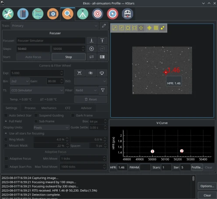217x199 pixels.
Task: Open the Guide module compass icon
Action: pyautogui.click(x=112, y=14)
